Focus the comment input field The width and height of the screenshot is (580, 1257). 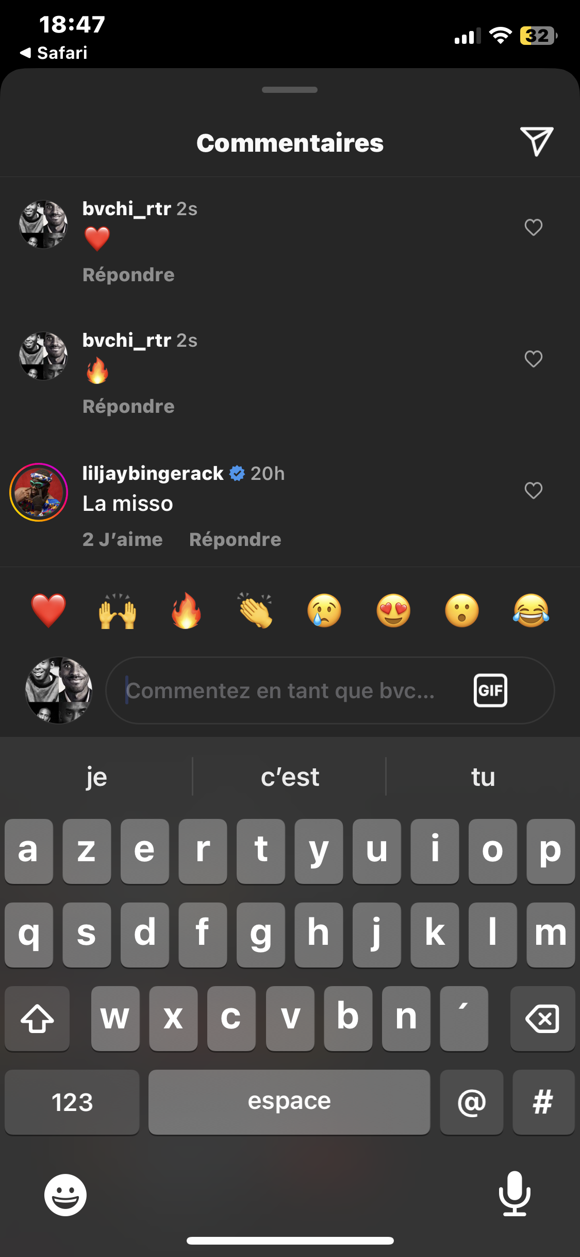(330, 690)
